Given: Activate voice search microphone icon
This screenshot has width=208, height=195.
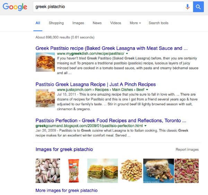Looking at the screenshot, I should [188, 7].
